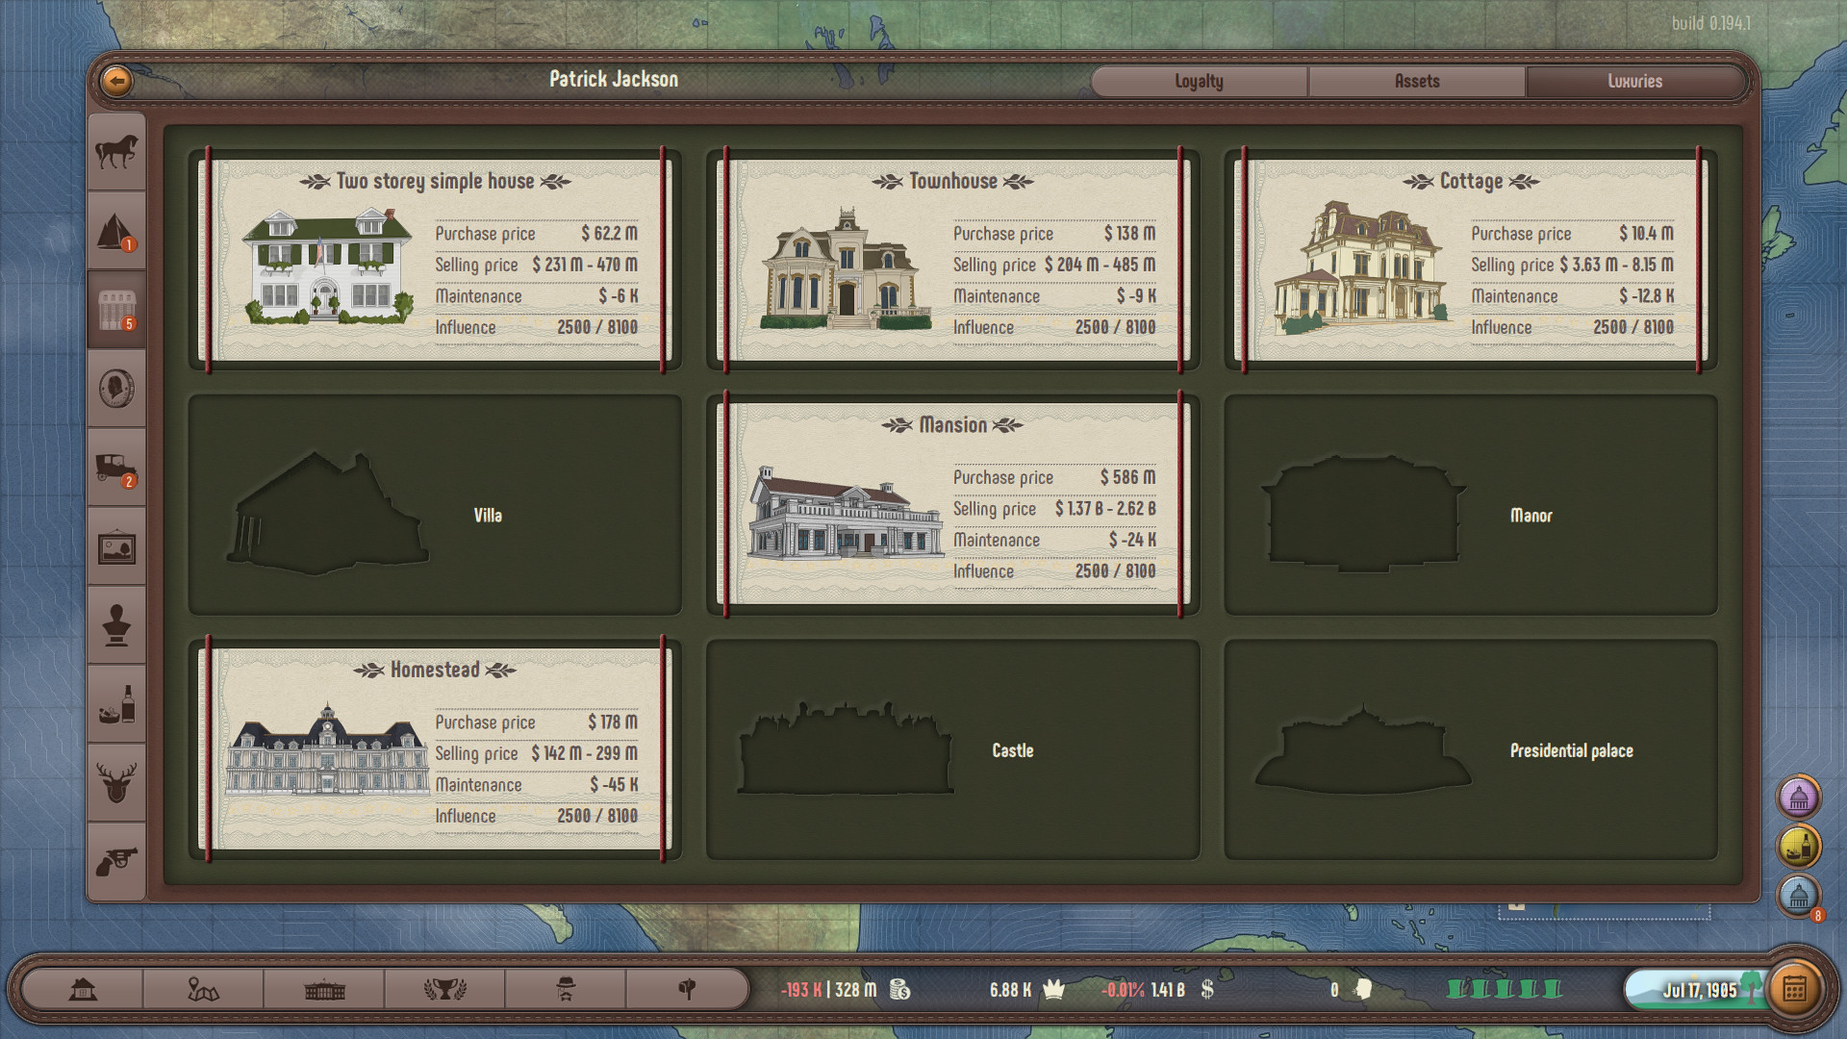Open the revolver weapons category
1847x1039 pixels.
coord(116,861)
